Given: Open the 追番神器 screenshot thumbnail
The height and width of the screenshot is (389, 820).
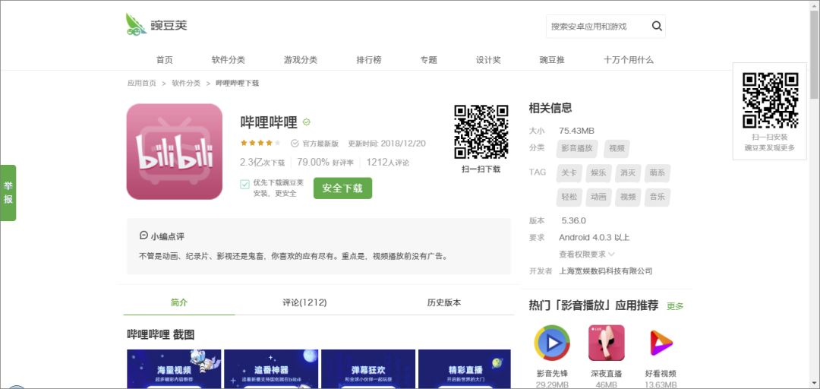Looking at the screenshot, I should [x=271, y=369].
